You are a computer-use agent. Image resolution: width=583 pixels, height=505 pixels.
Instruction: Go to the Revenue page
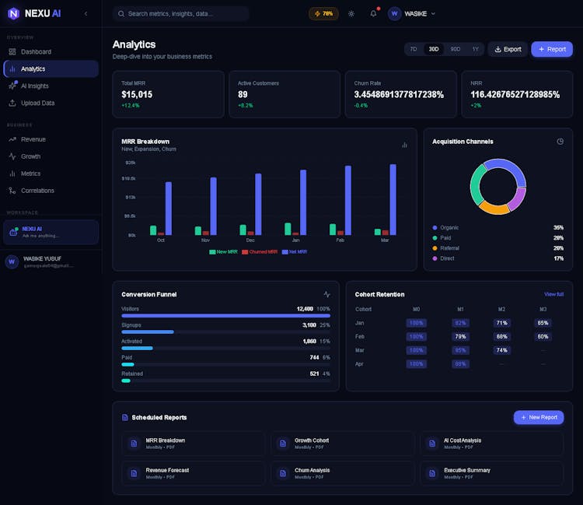point(33,139)
